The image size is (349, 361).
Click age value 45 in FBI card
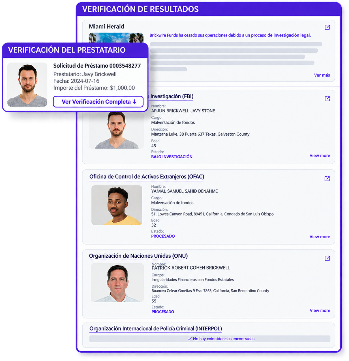coord(154,146)
